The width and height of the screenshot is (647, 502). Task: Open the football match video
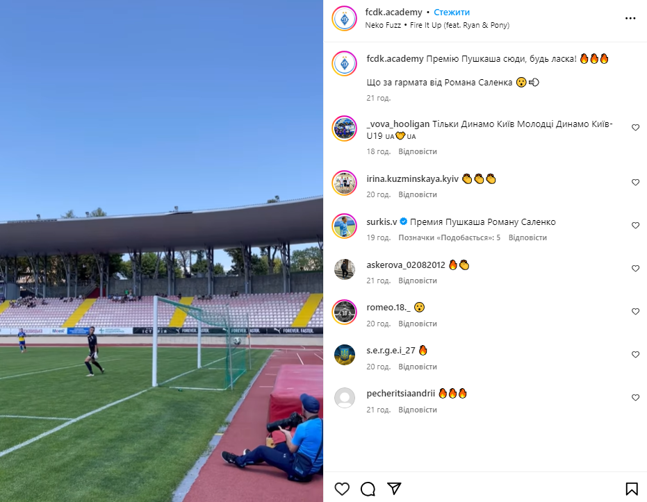(x=161, y=251)
